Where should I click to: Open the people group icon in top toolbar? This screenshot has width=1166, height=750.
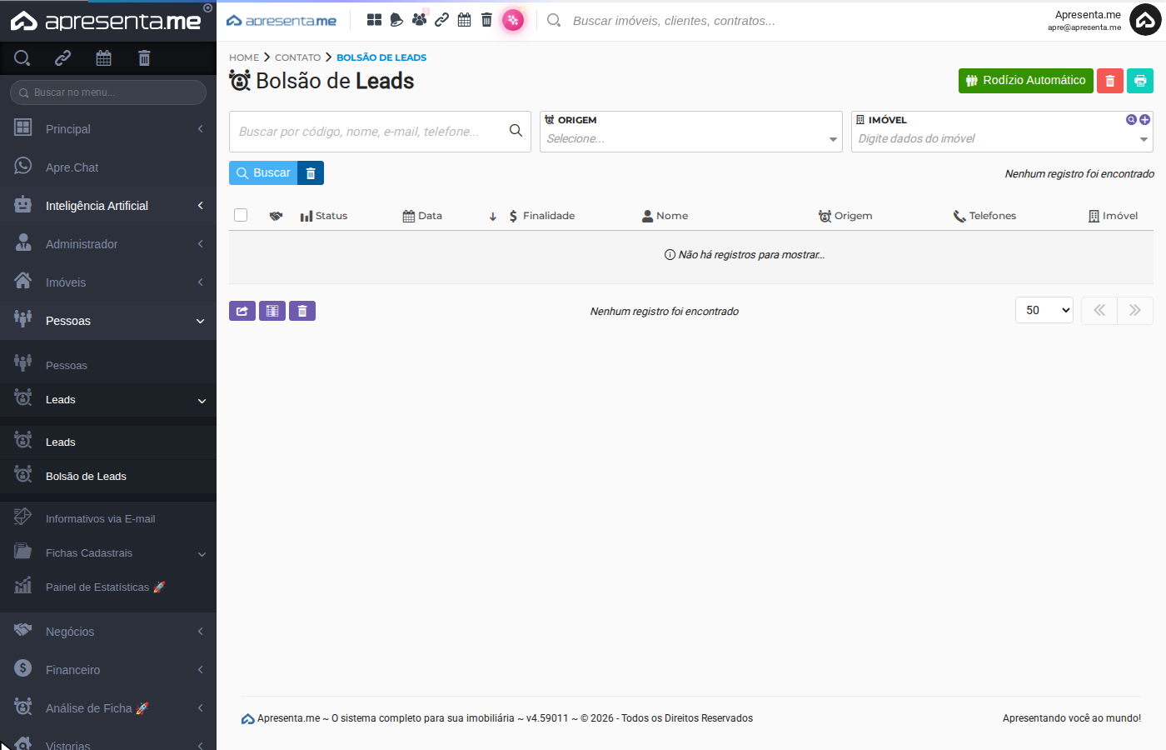point(419,19)
